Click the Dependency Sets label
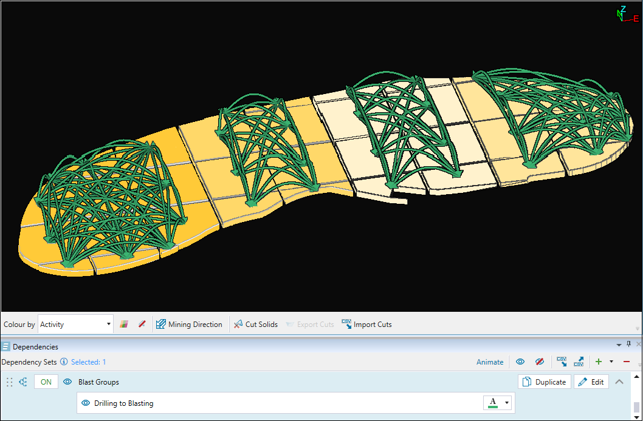The height and width of the screenshot is (421, 643). (x=29, y=362)
